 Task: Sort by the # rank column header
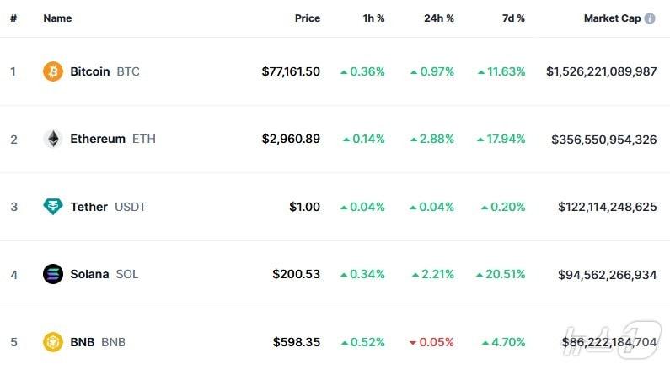(13, 18)
